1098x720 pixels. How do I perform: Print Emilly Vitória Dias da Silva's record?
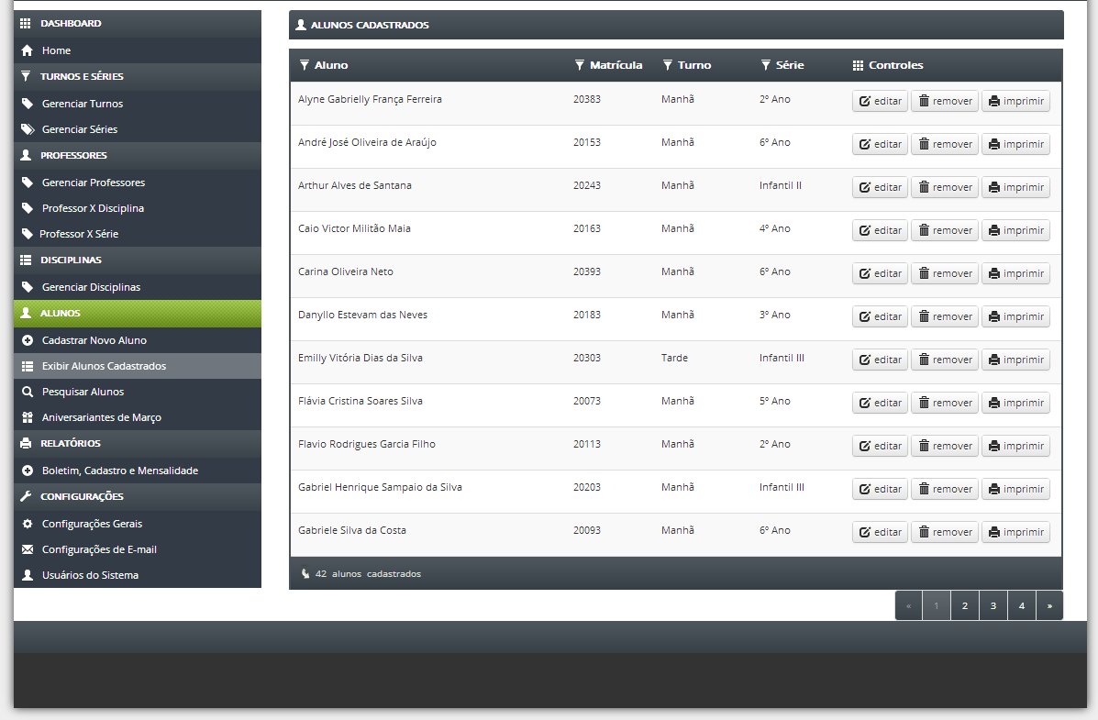[x=1015, y=360]
